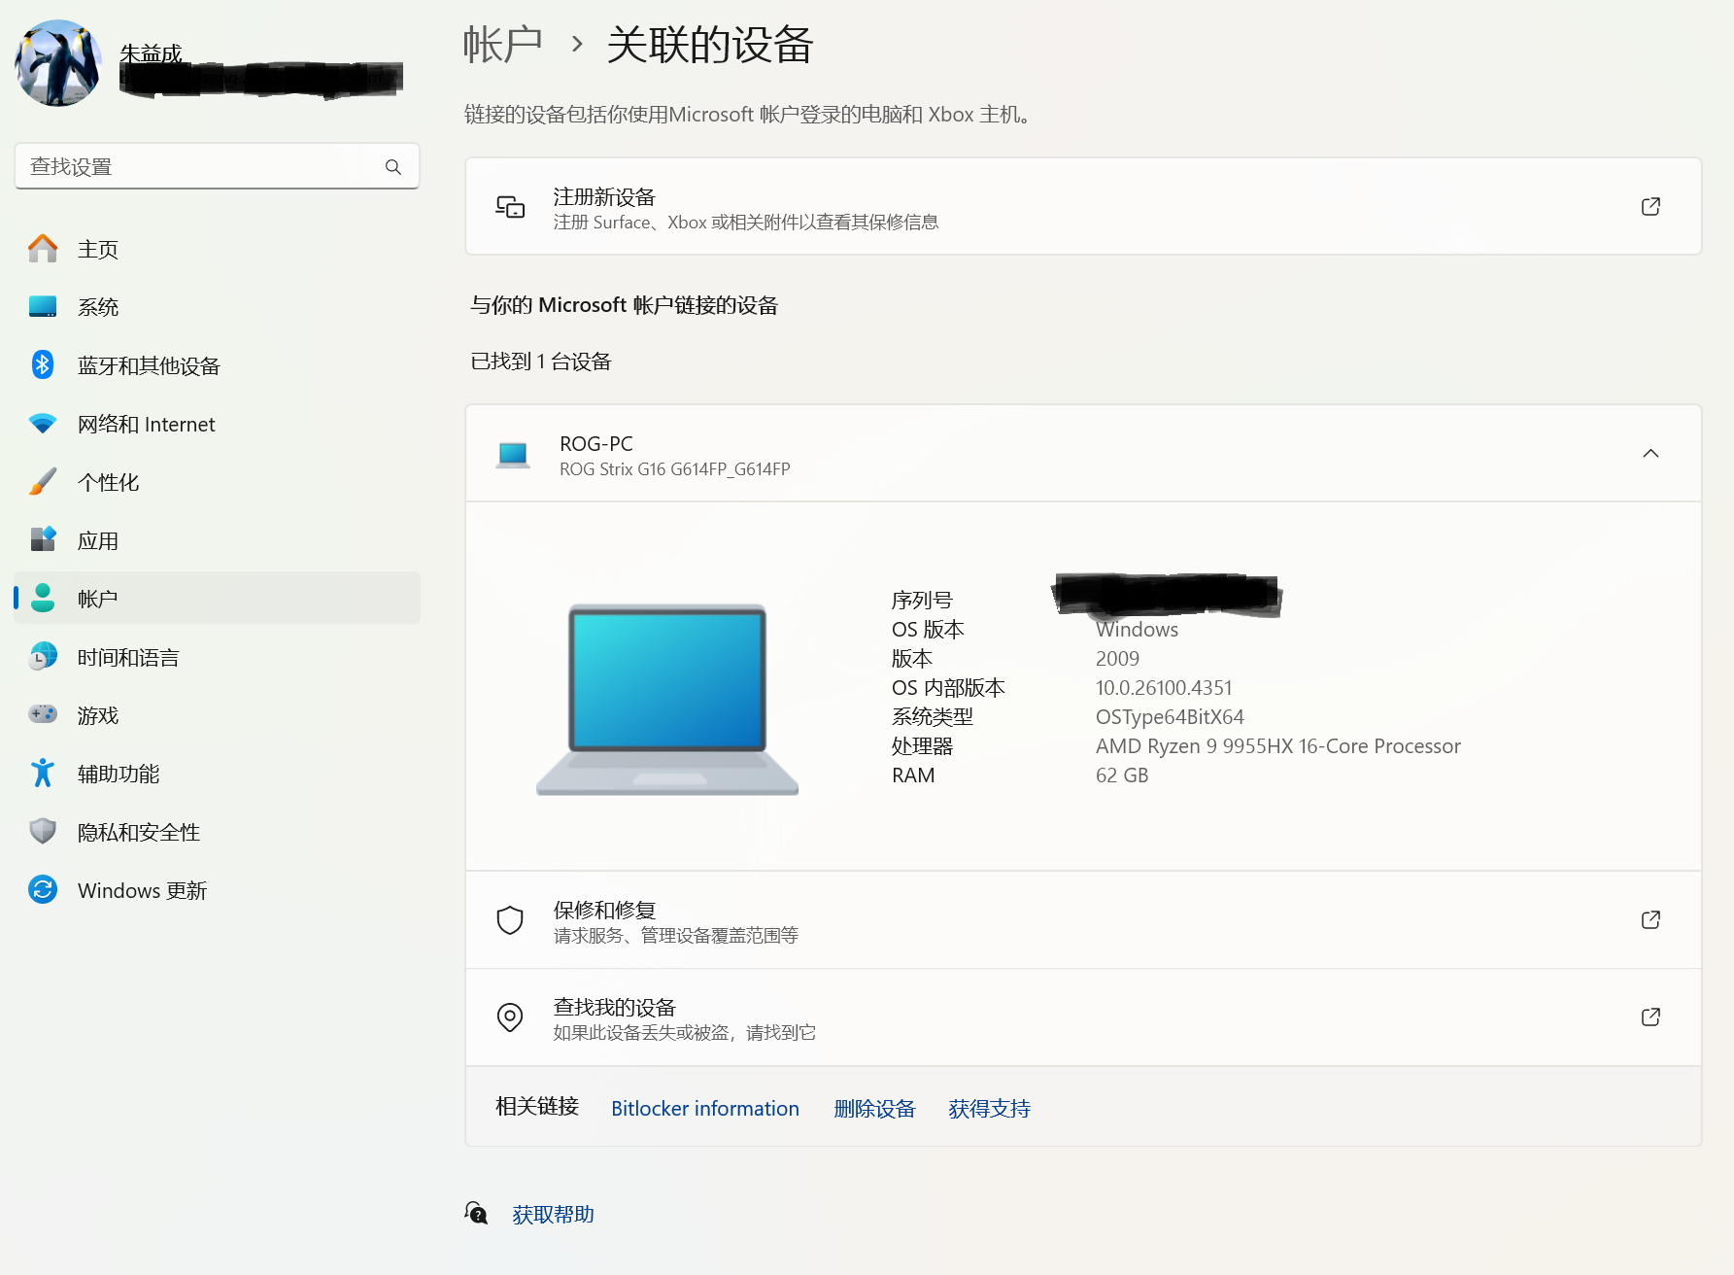Click the 获取帮助 help icon
1734x1275 pixels.
click(476, 1214)
